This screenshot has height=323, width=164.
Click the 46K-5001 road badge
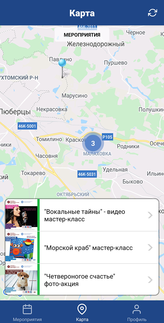[27, 126]
